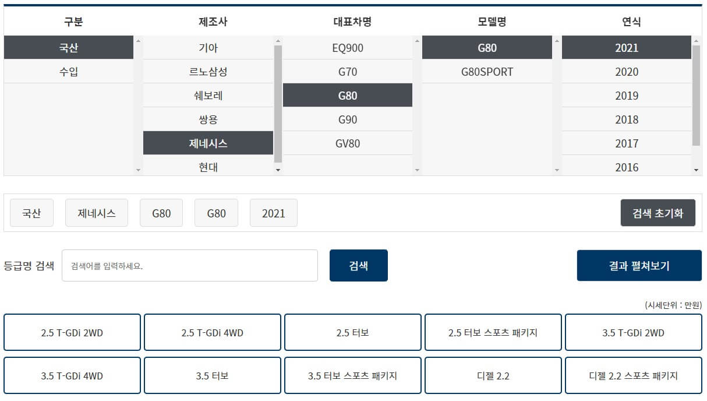
Task: Click 제조사 list scroll down arrow
Action: 278,170
